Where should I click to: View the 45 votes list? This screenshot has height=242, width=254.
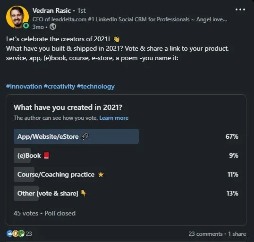click(26, 213)
